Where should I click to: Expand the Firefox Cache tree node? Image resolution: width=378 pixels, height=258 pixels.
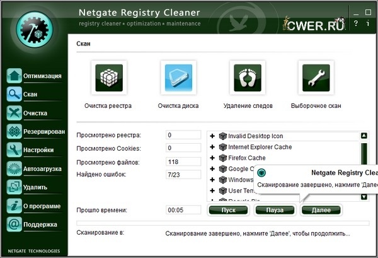tap(212, 158)
